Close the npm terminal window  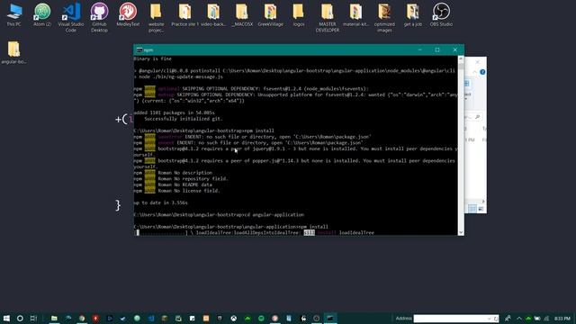pyautogui.click(x=454, y=50)
